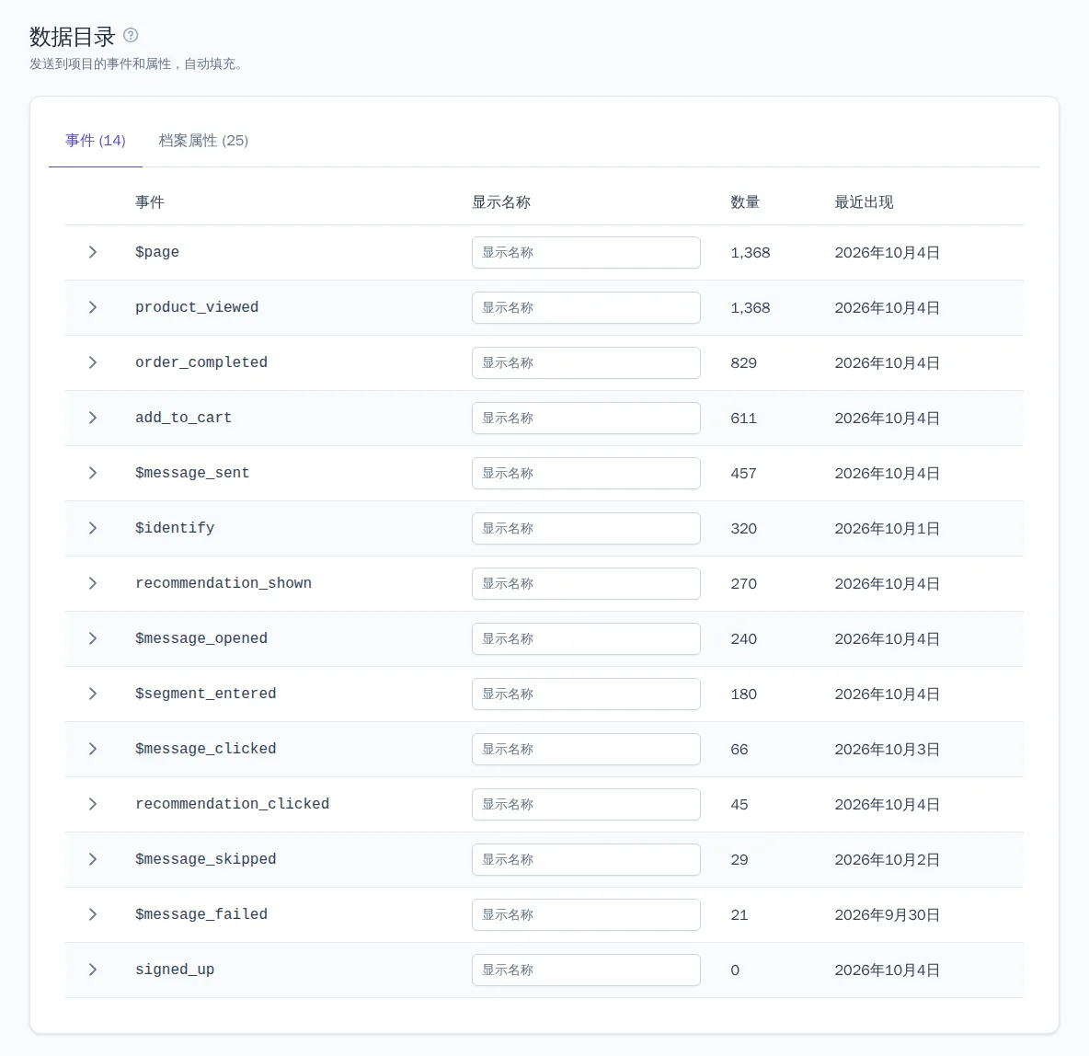Focus display name field for signed_up
1089x1056 pixels.
coord(586,970)
